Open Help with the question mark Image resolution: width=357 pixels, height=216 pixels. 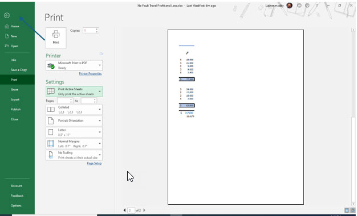(x=317, y=6)
